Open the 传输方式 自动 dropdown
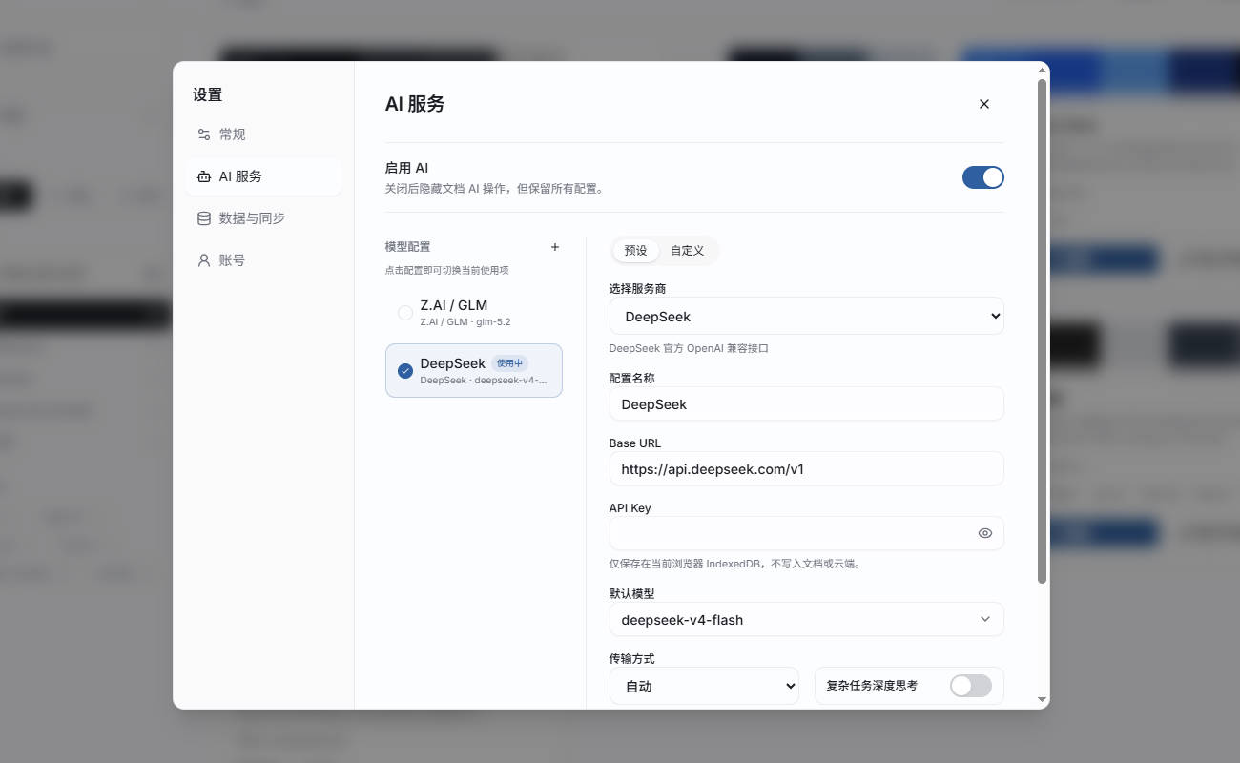The width and height of the screenshot is (1240, 763). coord(704,686)
